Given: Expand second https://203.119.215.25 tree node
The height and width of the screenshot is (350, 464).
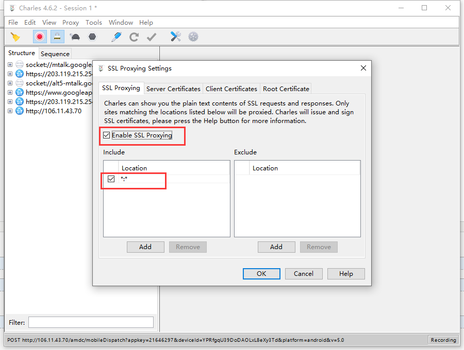Looking at the screenshot, I should click(x=10, y=102).
